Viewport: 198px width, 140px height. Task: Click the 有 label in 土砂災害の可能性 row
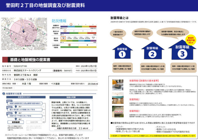87,45
